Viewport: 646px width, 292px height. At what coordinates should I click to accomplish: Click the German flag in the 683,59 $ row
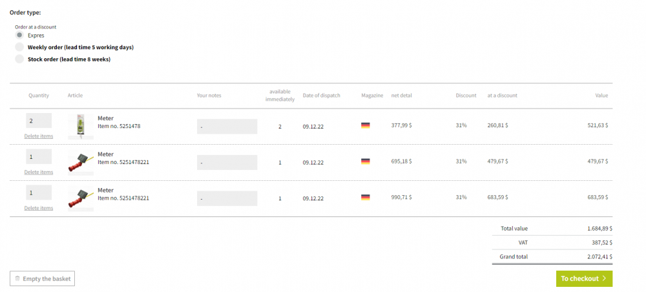(366, 198)
